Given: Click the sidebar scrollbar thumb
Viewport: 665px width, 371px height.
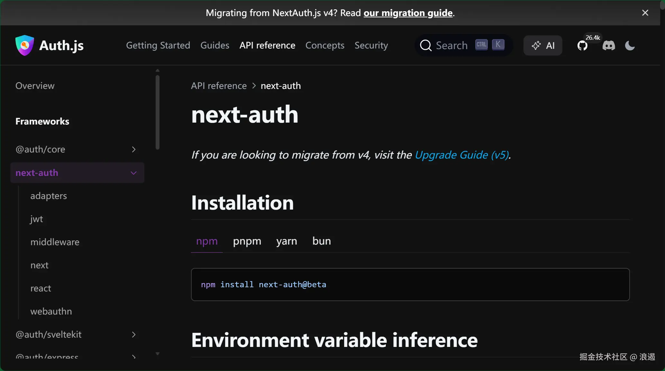Looking at the screenshot, I should 158,112.
